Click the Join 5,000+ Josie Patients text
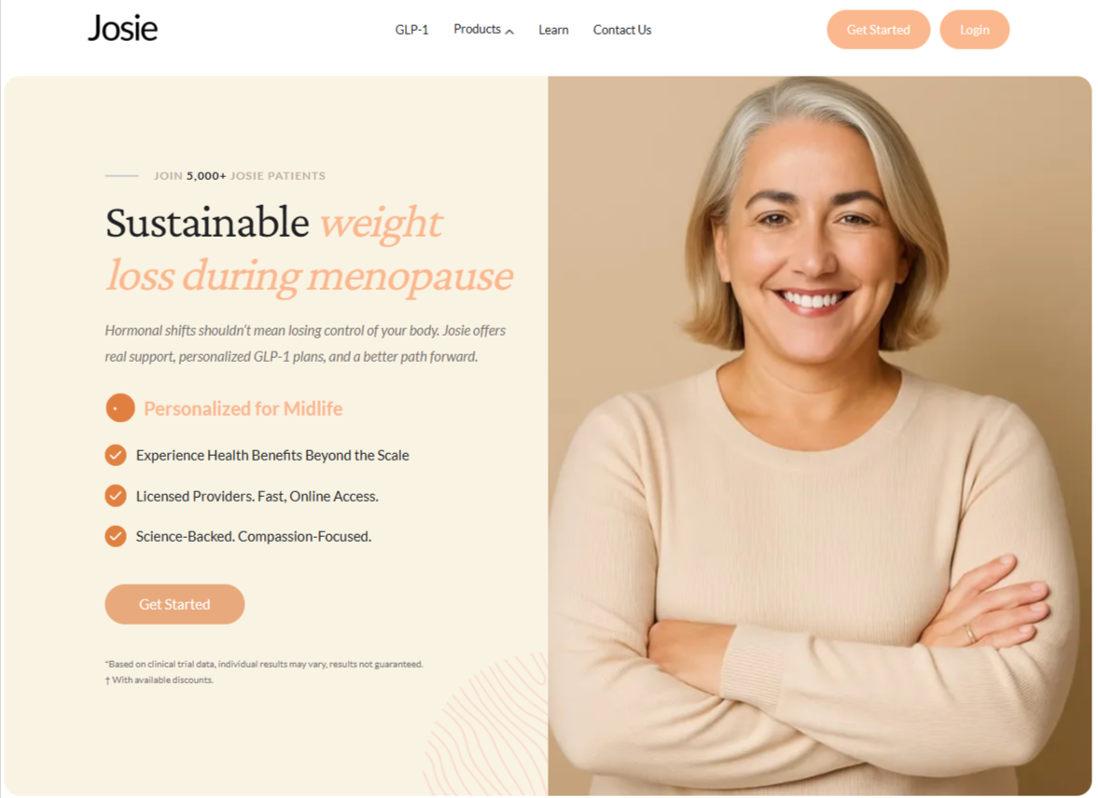Viewport: 1098px width, 798px height. (240, 175)
